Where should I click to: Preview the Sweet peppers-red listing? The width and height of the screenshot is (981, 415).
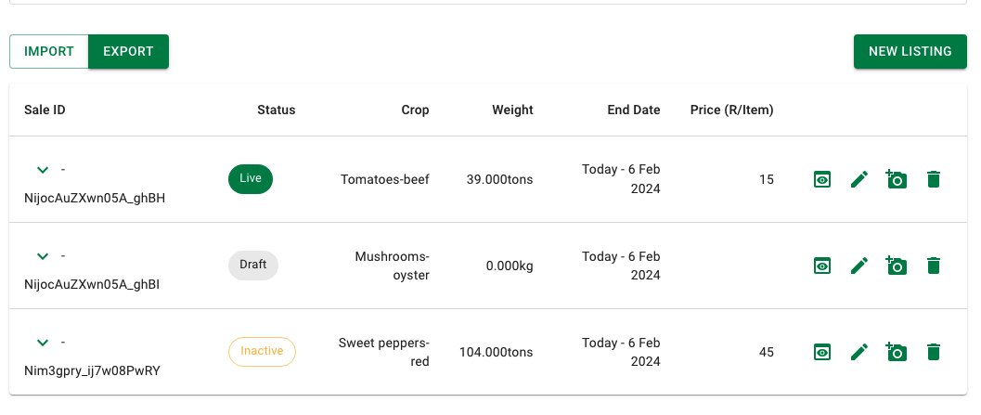coord(822,353)
